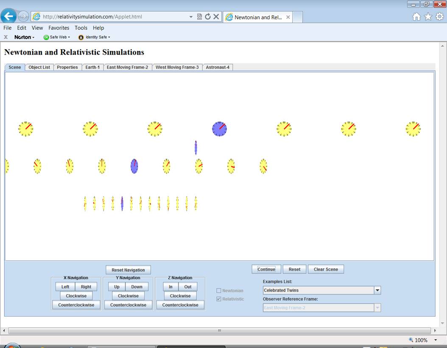Image resolution: width=447 pixels, height=348 pixels.
Task: Click the Reset Navigation button
Action: click(128, 270)
